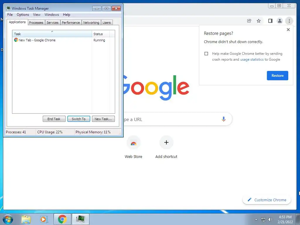The image size is (300, 225).
Task: Bookmark this tab with star icon
Action: [x=259, y=21]
